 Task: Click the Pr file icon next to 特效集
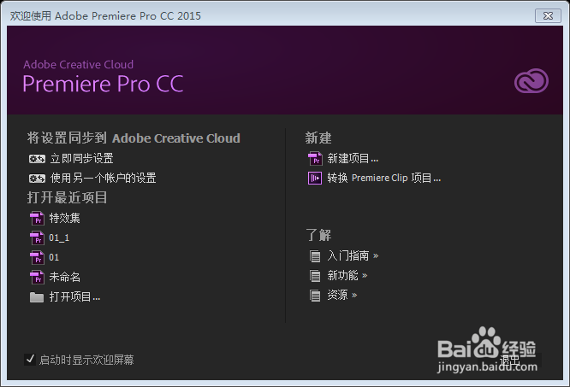point(37,219)
